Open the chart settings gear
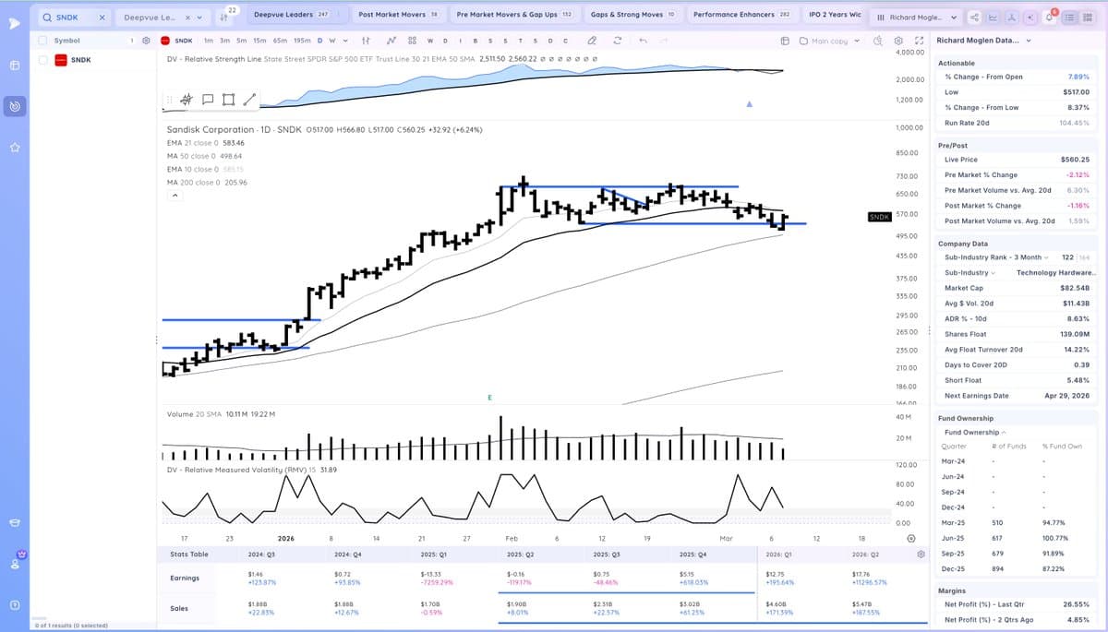Screen dimensions: 1108x632 click(x=898, y=40)
